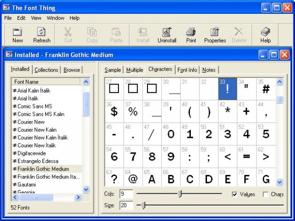Open the Help menu

[x=75, y=18]
